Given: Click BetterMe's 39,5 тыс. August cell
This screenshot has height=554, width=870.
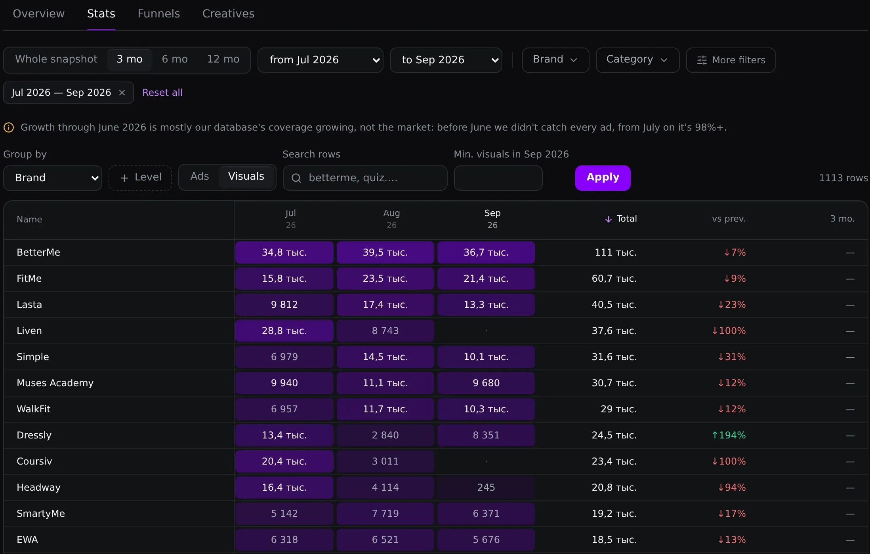Looking at the screenshot, I should [x=385, y=252].
